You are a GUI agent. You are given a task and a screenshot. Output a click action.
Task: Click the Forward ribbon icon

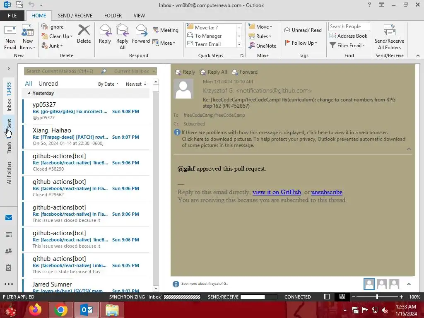(141, 34)
